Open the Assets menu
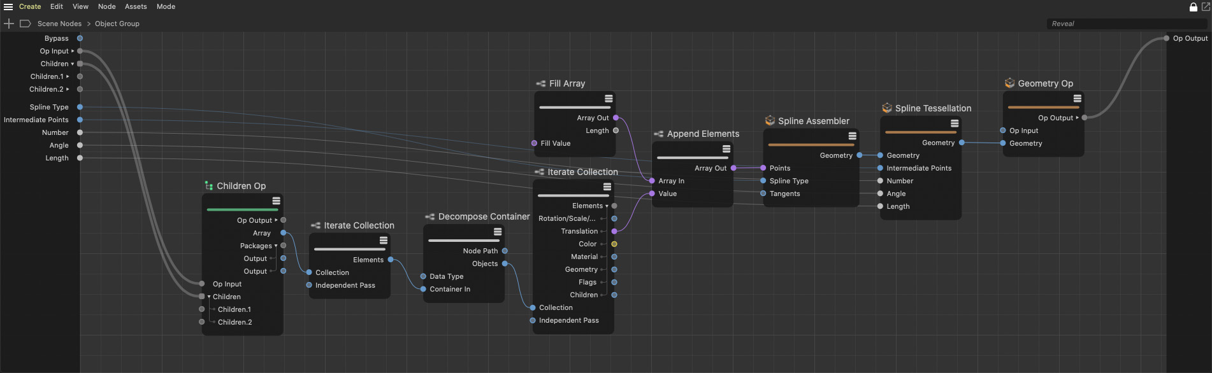Viewport: 1212px width, 373px height. point(136,6)
